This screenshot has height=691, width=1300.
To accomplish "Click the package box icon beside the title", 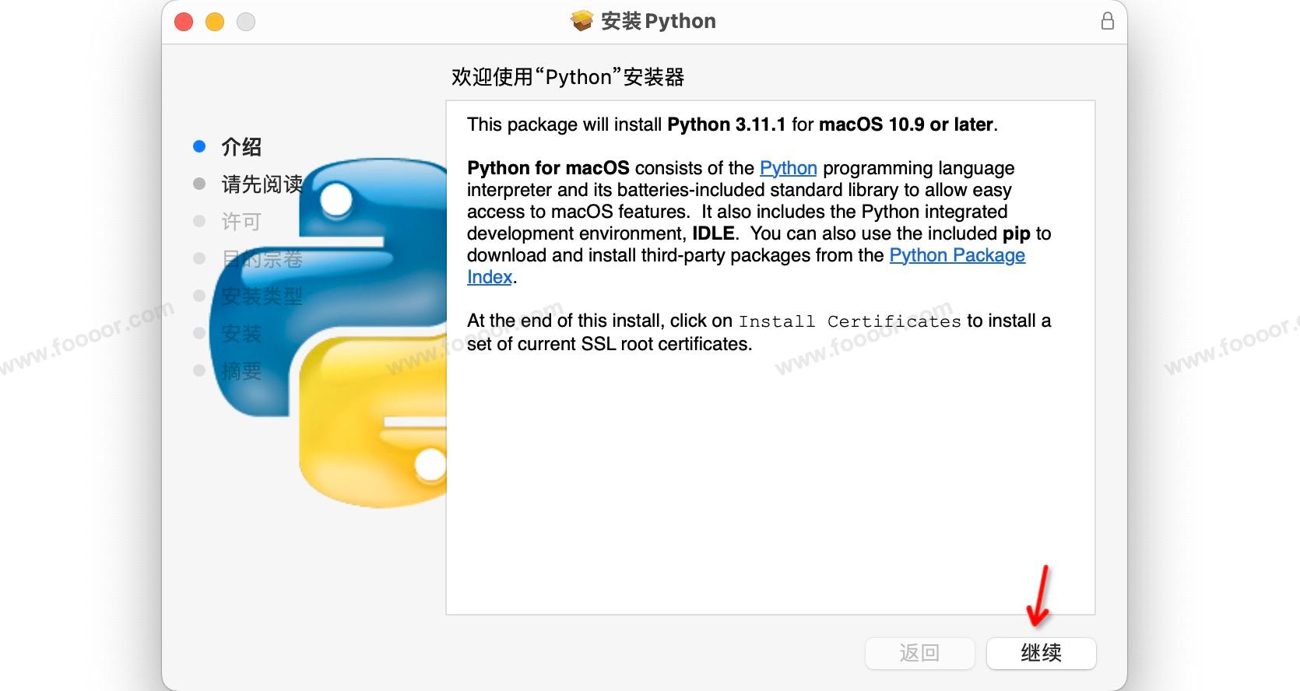I will [581, 21].
